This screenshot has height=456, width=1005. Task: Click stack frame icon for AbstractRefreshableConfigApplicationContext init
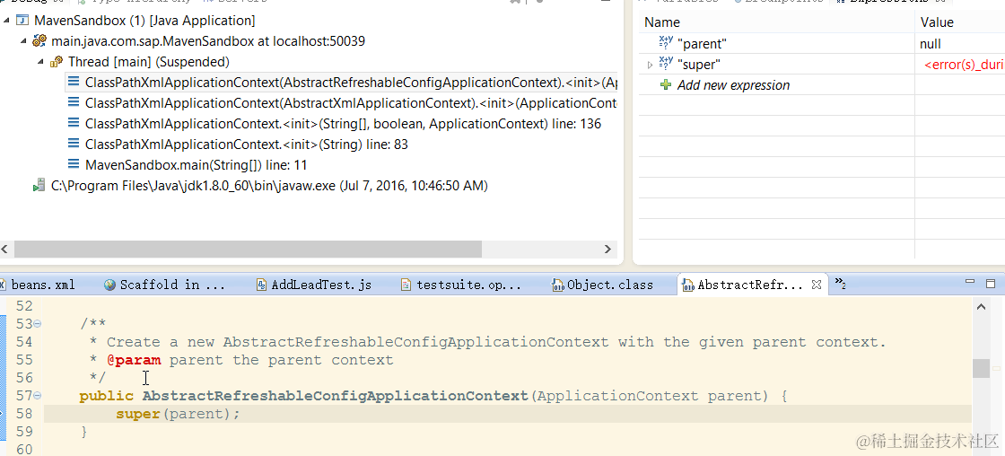74,82
